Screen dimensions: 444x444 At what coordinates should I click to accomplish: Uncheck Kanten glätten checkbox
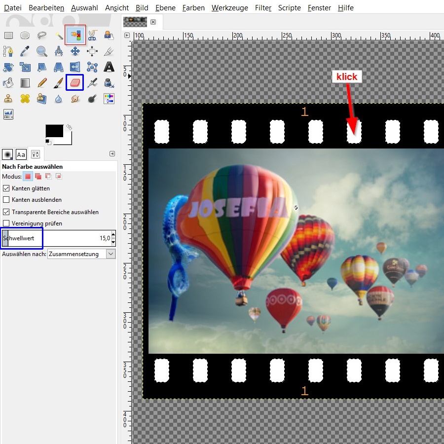pos(6,188)
